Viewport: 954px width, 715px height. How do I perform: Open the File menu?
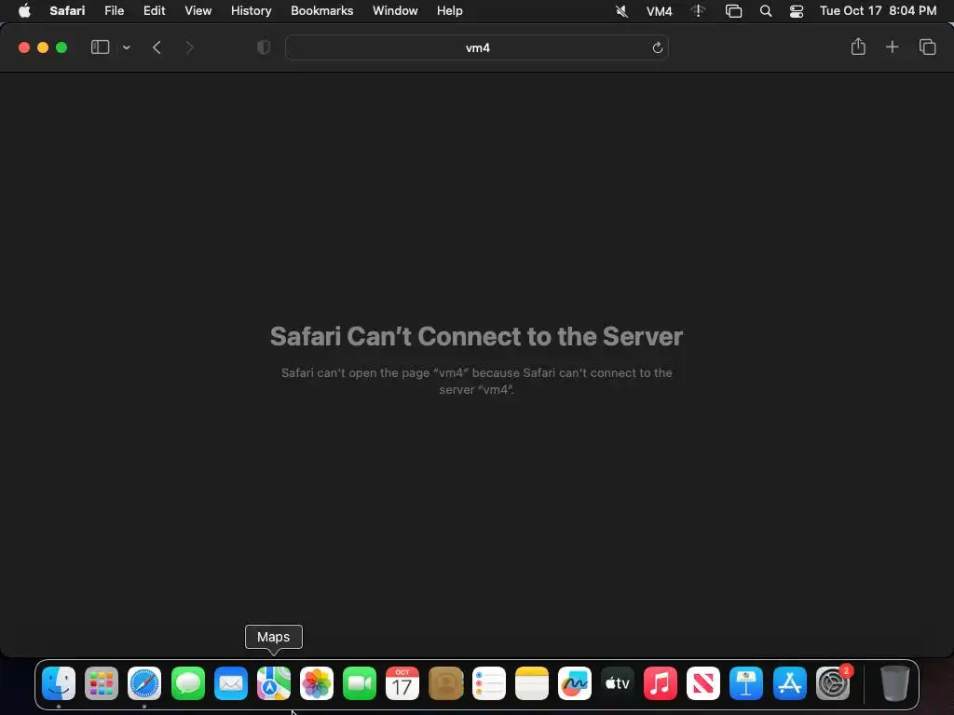tap(114, 10)
